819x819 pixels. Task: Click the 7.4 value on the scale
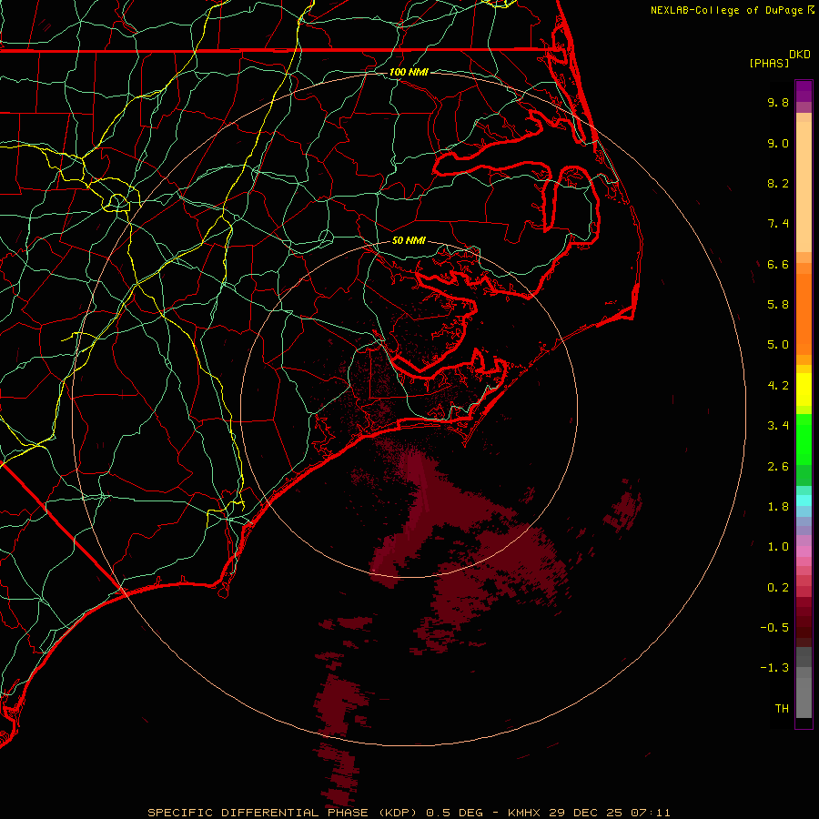[778, 224]
